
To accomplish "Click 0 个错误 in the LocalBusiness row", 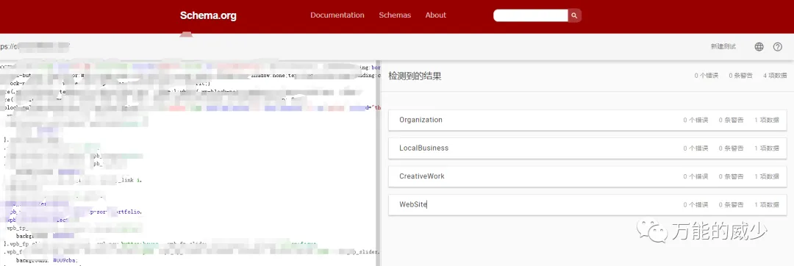I will [695, 148].
